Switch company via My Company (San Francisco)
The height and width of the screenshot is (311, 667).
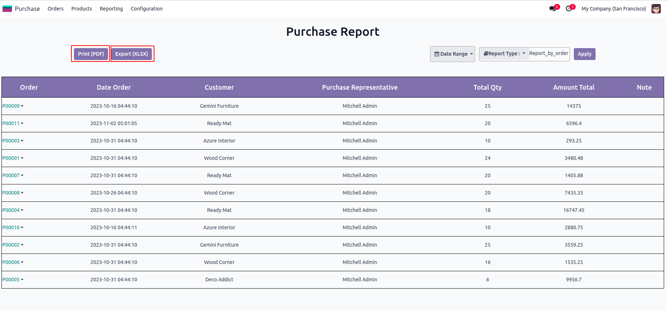[613, 9]
